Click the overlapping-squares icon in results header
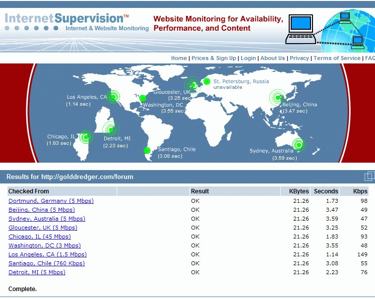Image resolution: width=375 pixels, height=299 pixels. coord(369,177)
